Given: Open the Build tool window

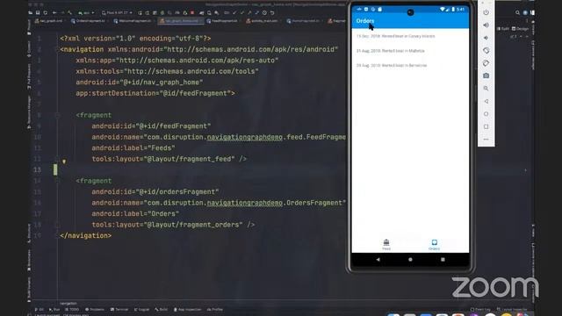Looking at the screenshot, I should pyautogui.click(x=162, y=310).
